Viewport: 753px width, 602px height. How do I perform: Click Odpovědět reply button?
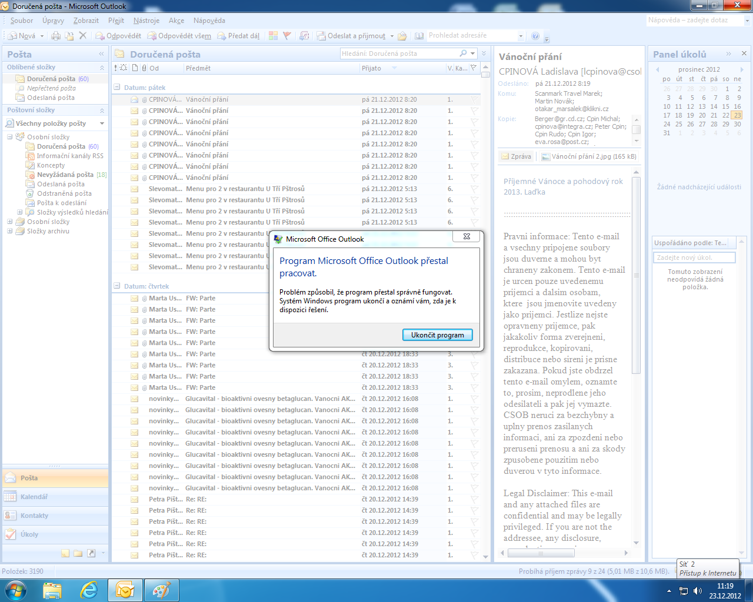[x=118, y=36]
